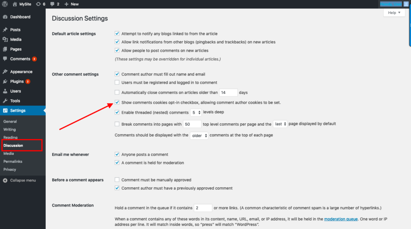Open the threaded comments levels dropdown
Viewport: 411px width, 229px height.
coord(196,112)
